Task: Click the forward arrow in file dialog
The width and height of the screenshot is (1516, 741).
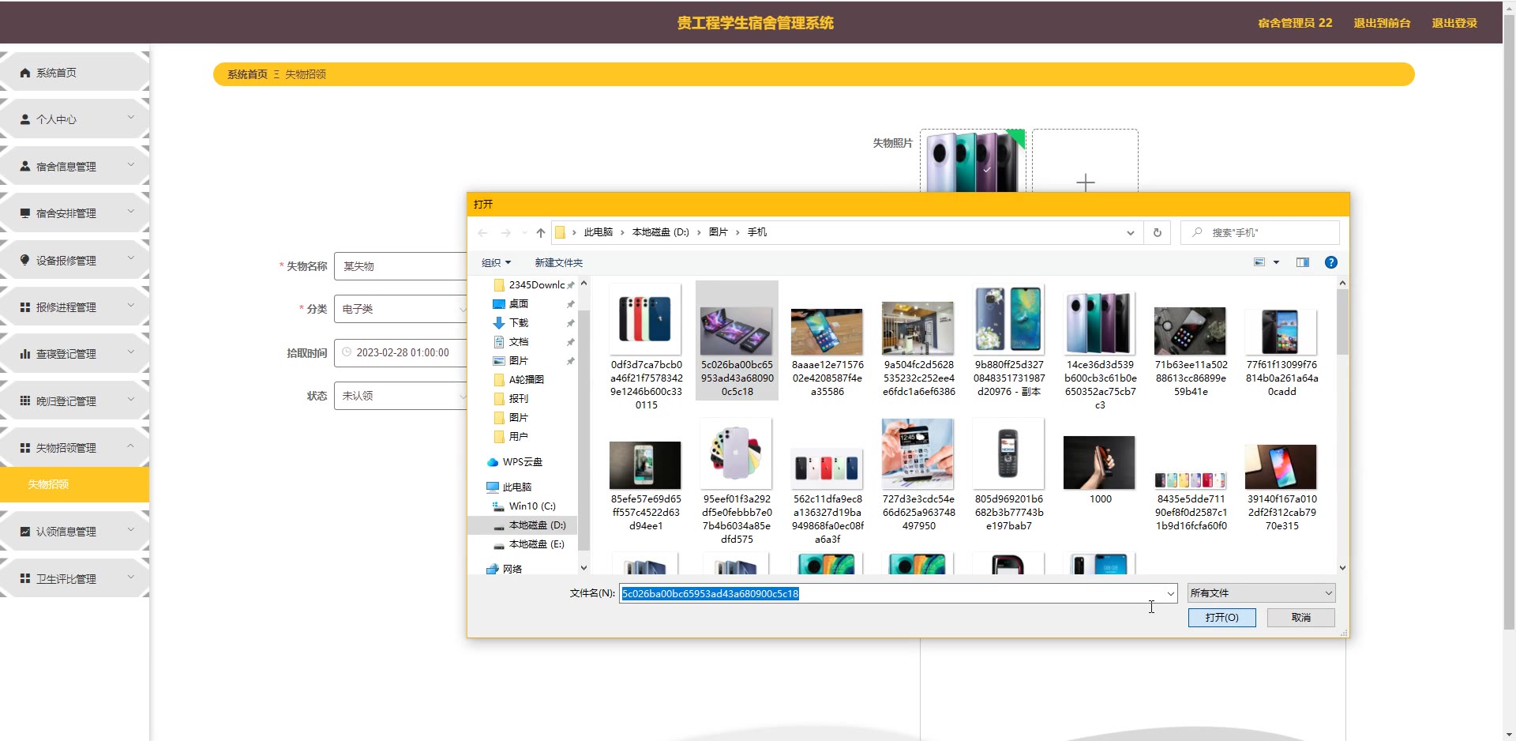Action: 505,232
